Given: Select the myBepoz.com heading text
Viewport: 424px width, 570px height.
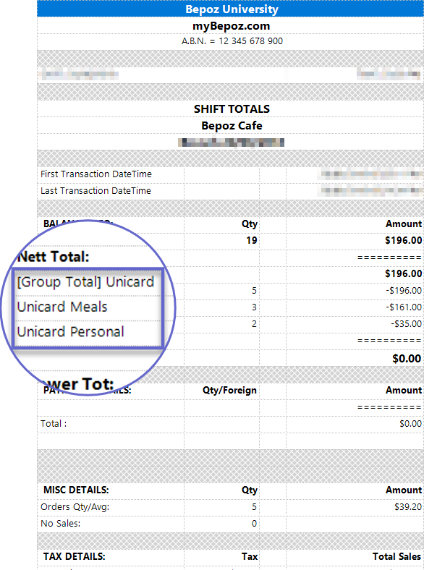Looking at the screenshot, I should tap(232, 26).
